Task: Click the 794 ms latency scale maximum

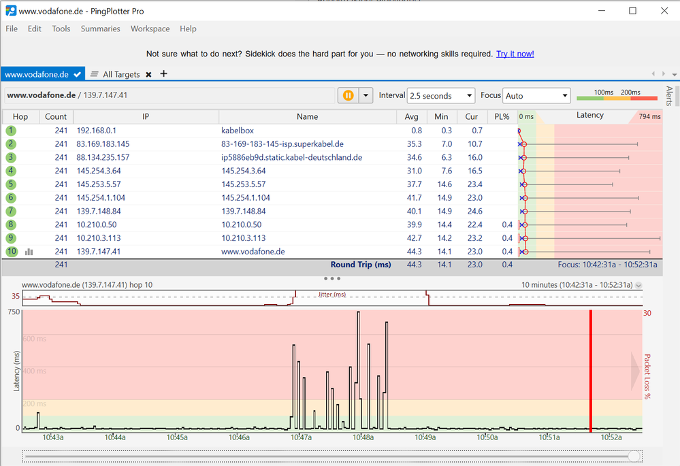Action: tap(649, 116)
